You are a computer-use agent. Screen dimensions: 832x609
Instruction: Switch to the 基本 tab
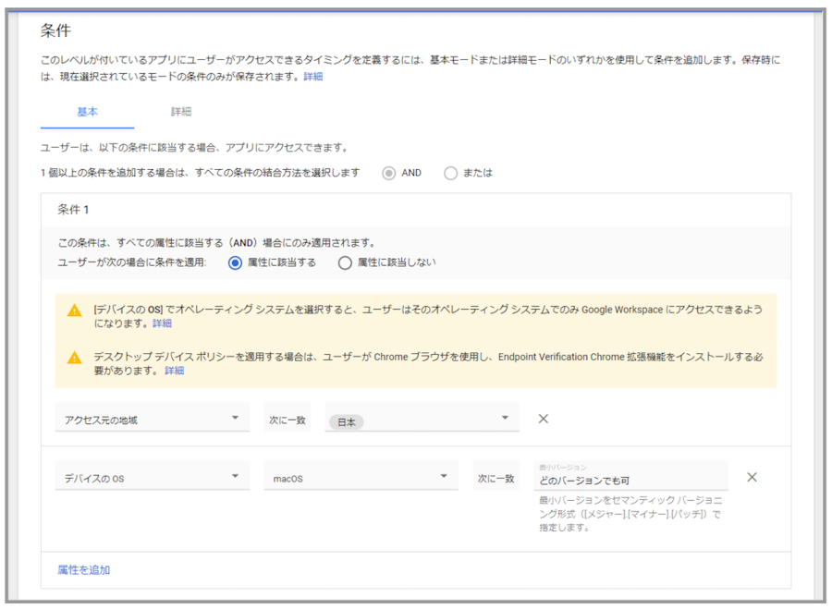(x=87, y=112)
